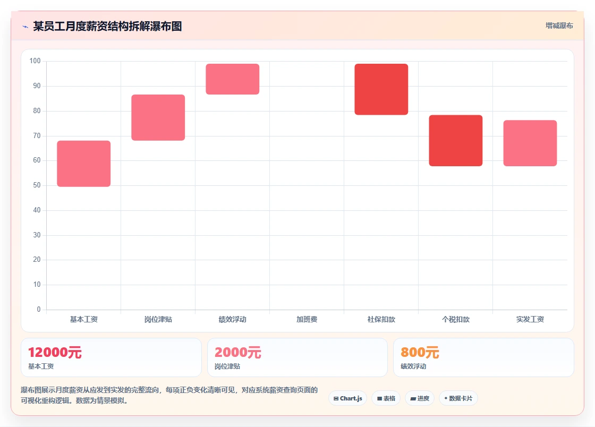Image resolution: width=595 pixels, height=427 pixels.
Task: Click the 社保扣款 x-axis label
Action: (381, 319)
